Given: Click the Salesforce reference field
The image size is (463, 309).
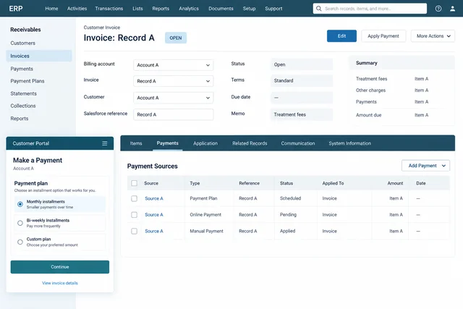Looking at the screenshot, I should 174,114.
